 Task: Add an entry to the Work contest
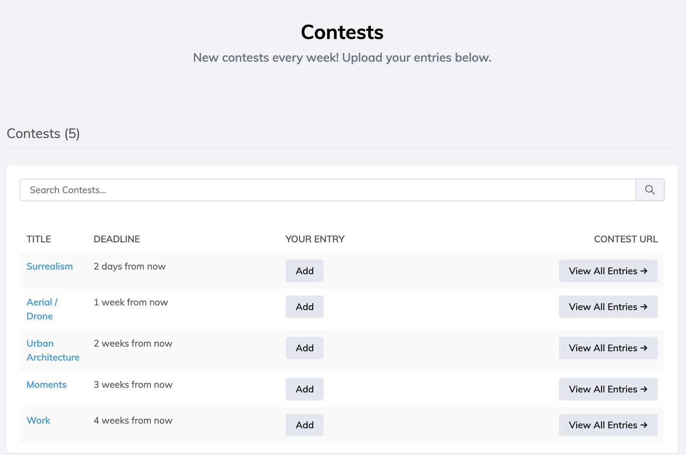304,425
